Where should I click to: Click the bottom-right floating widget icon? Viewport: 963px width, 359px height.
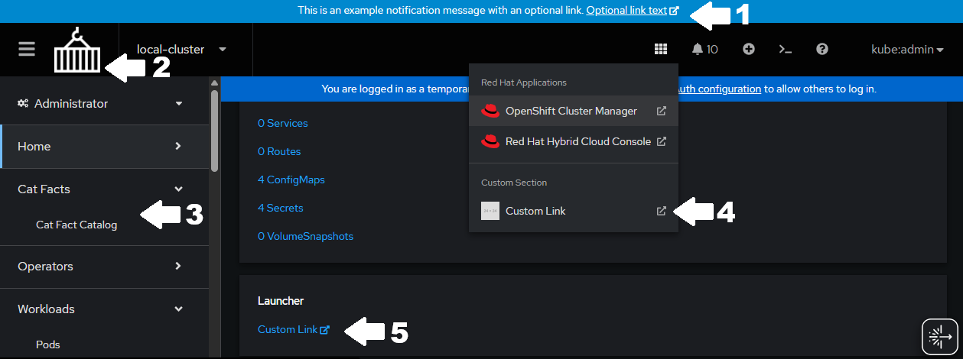tap(940, 335)
